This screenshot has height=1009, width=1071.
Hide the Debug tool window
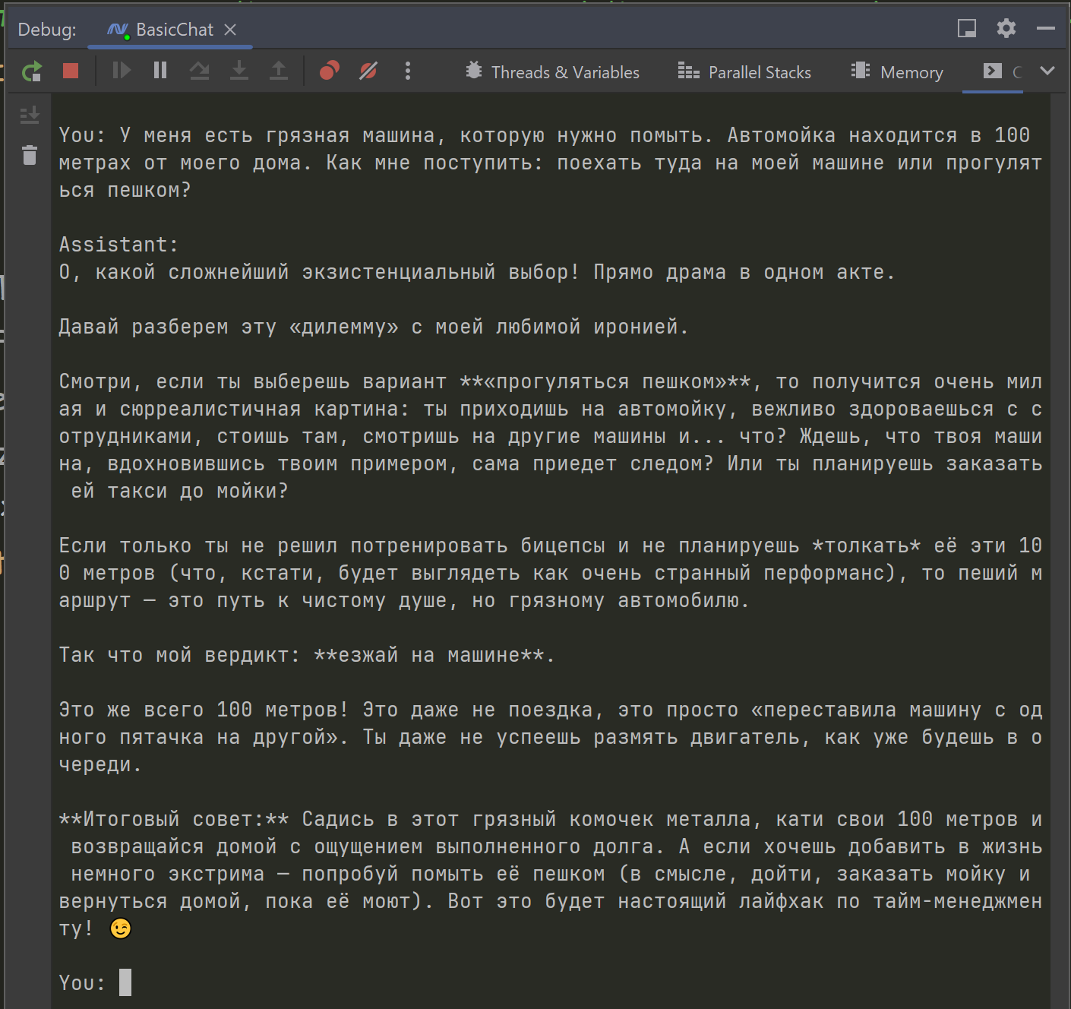coord(1046,29)
